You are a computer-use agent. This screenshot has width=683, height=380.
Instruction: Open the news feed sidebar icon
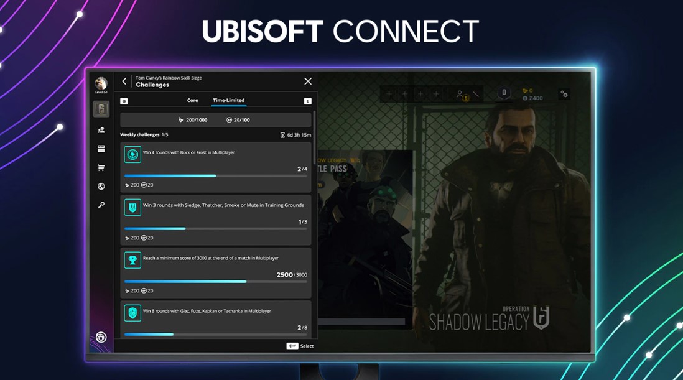[x=101, y=149]
